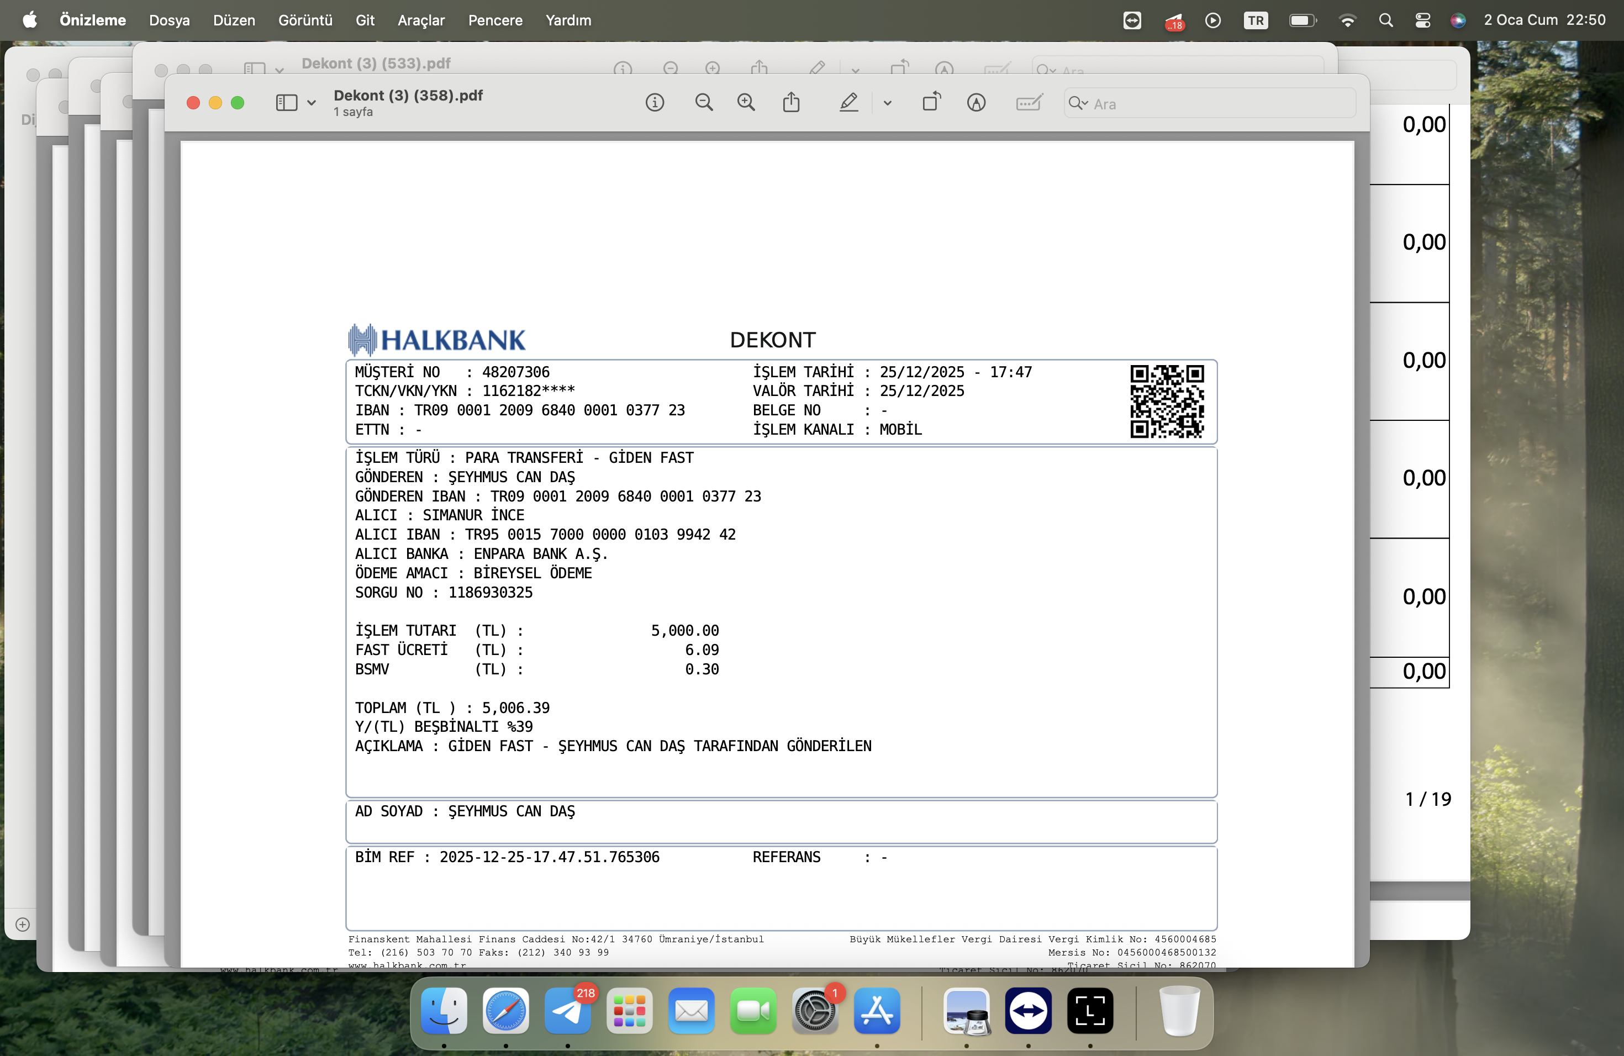Open Spotlight search

click(1385, 20)
